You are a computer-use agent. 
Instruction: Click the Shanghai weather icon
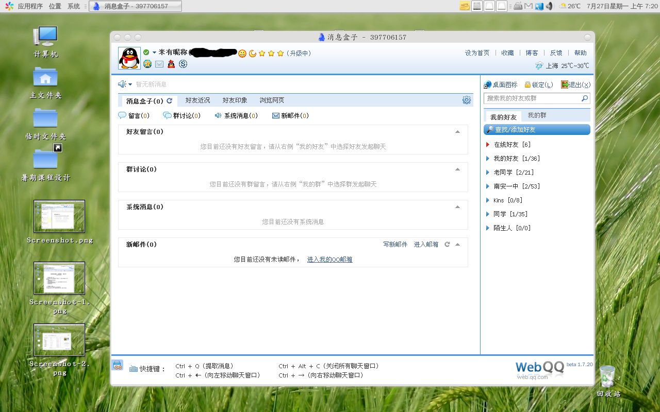pyautogui.click(x=539, y=65)
